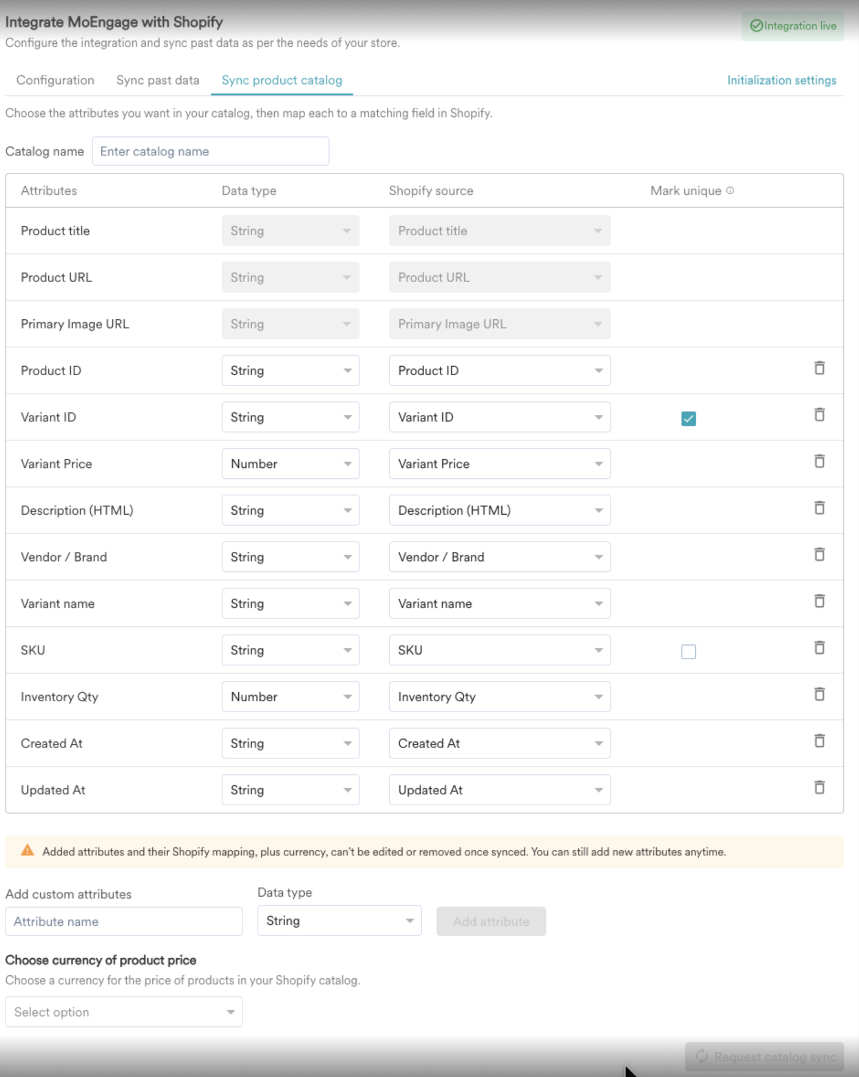
Task: Click the Integration live status badge
Action: click(x=793, y=26)
